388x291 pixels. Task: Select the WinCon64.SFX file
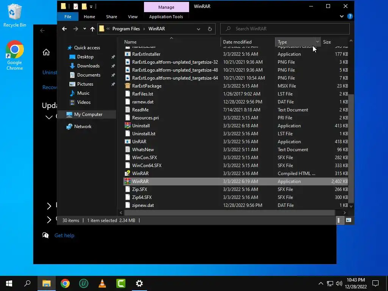point(147,165)
